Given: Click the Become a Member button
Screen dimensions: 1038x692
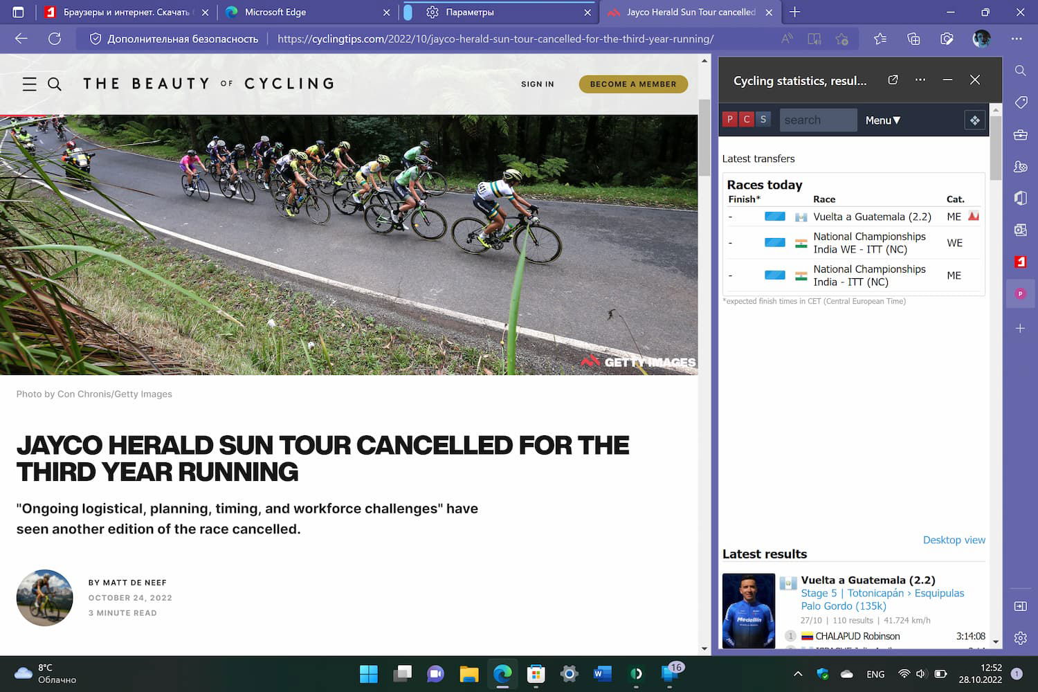Looking at the screenshot, I should 633,84.
